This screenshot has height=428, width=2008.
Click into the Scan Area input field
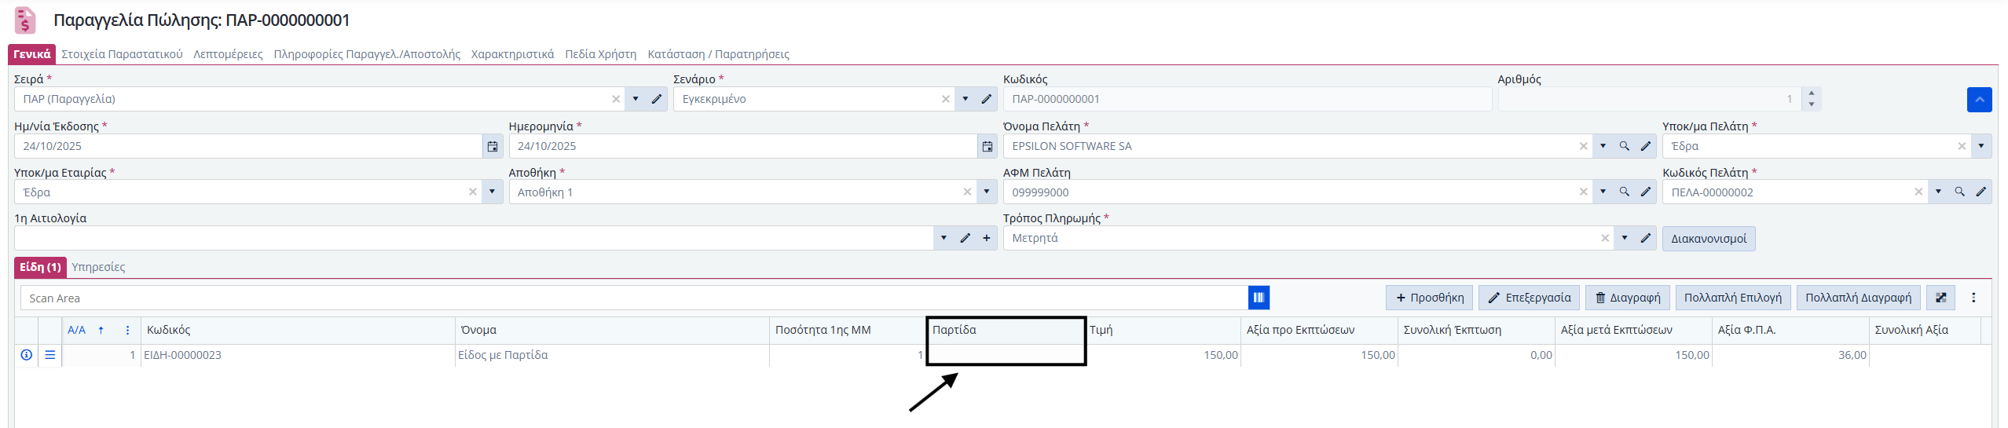[x=628, y=298]
